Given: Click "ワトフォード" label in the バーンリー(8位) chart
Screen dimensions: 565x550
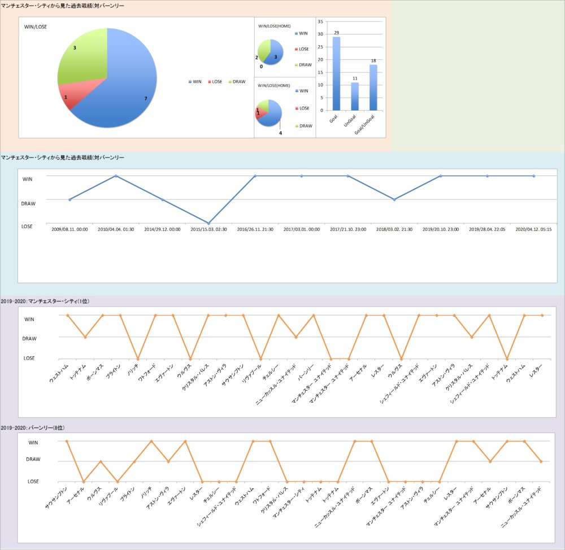Looking at the screenshot, I should pos(262,495).
